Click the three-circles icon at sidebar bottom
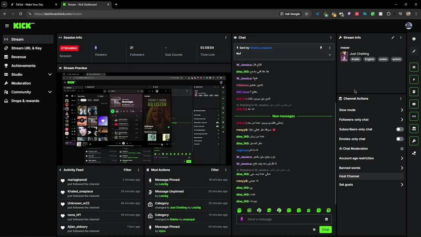The width and height of the screenshot is (421, 237). point(414,153)
